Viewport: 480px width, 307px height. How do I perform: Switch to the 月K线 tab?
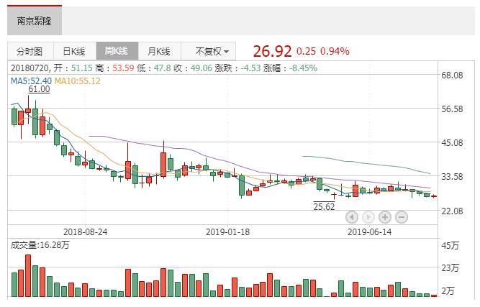(x=158, y=52)
